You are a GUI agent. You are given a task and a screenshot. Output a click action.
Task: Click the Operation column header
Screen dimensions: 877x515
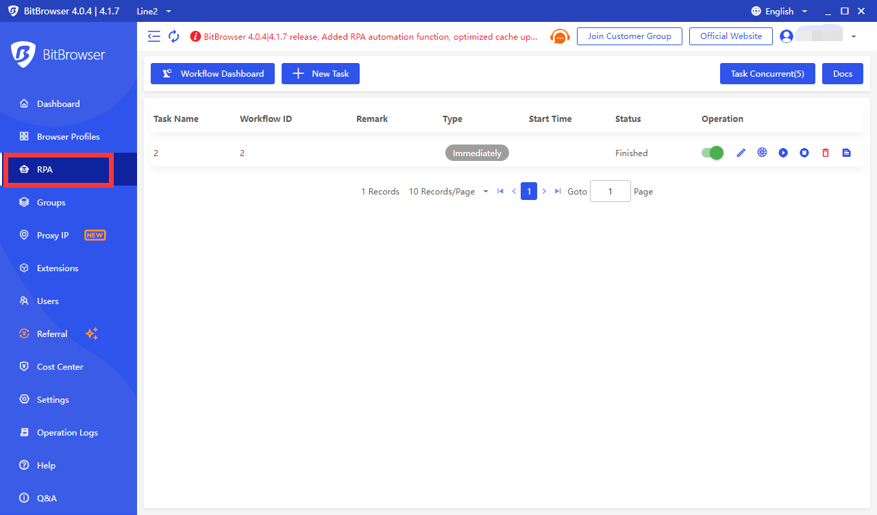click(x=722, y=118)
